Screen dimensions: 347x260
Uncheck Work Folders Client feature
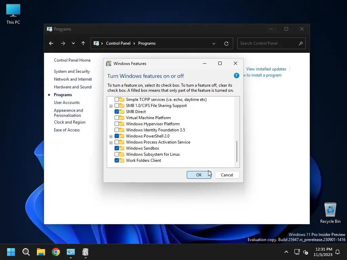point(117,160)
